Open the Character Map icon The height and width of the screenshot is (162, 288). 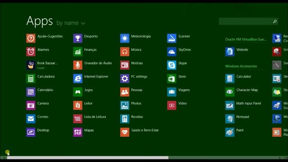[x=230, y=92]
